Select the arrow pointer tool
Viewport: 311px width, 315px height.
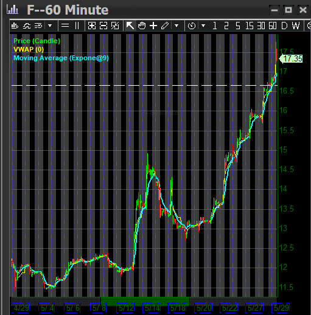[130, 26]
